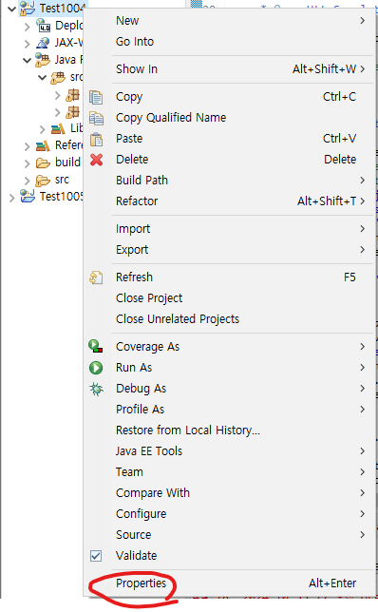Click the Paste clipboard icon
The width and height of the screenshot is (378, 612).
(96, 139)
